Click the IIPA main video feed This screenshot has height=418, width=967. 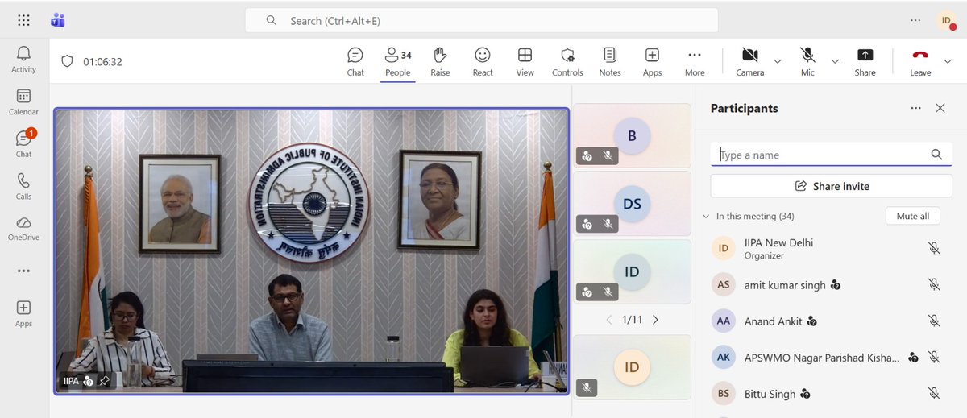(312, 251)
